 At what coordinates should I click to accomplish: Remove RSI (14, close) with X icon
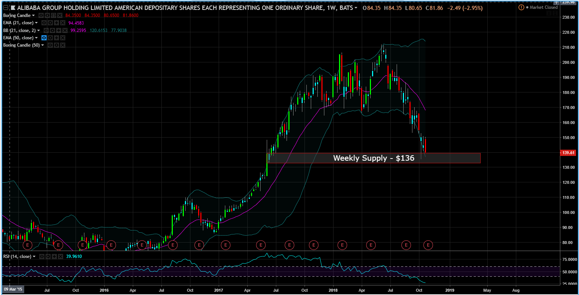(x=61, y=256)
